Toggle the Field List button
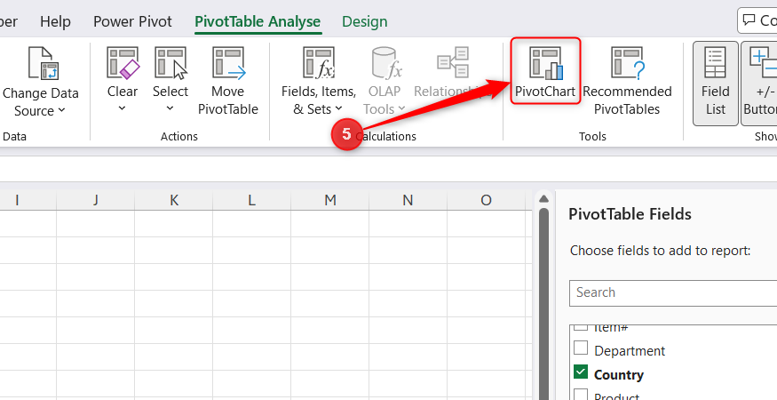Viewport: 777px width, 400px height. (716, 83)
